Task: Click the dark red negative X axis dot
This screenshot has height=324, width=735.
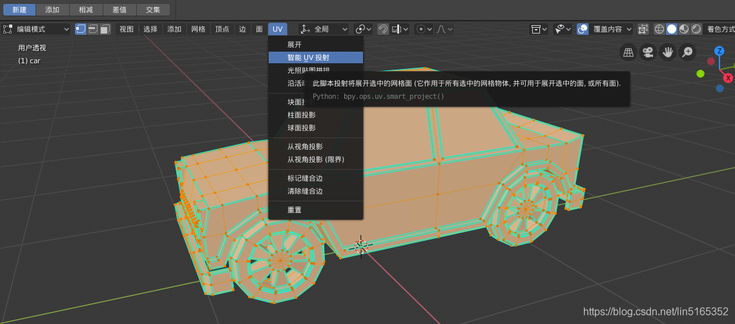Action: coord(711,61)
